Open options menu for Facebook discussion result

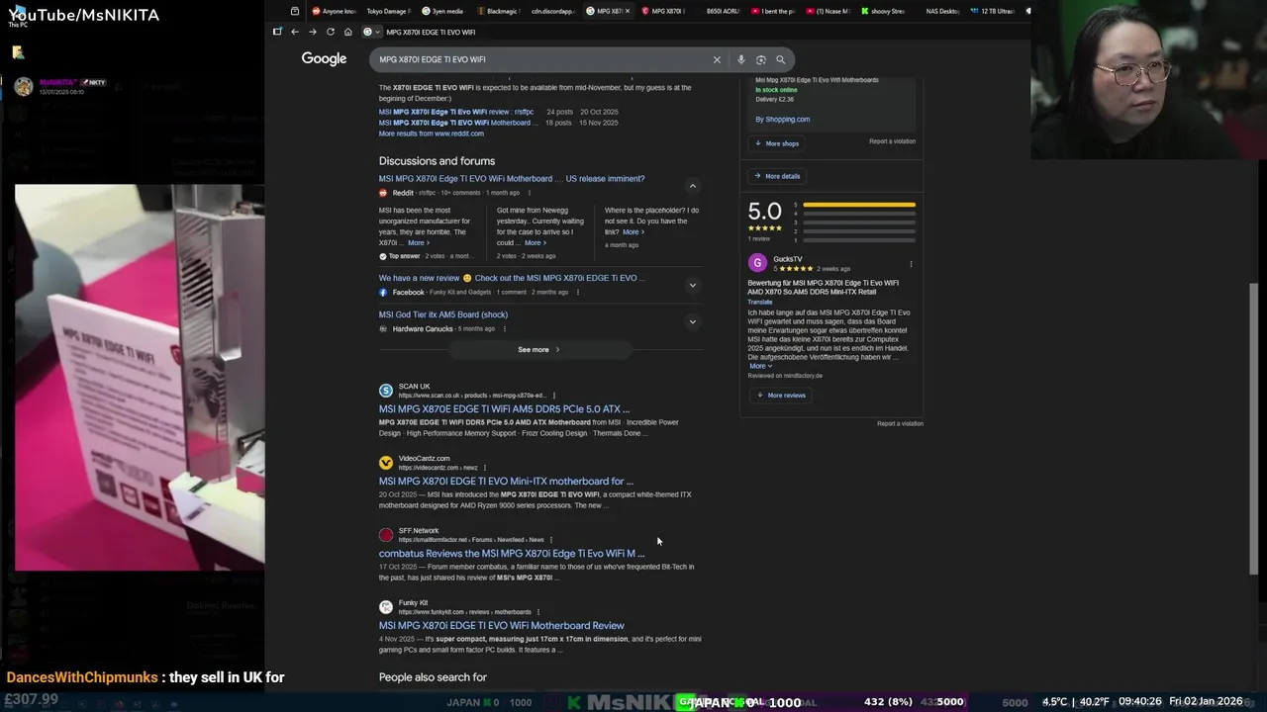[577, 292]
